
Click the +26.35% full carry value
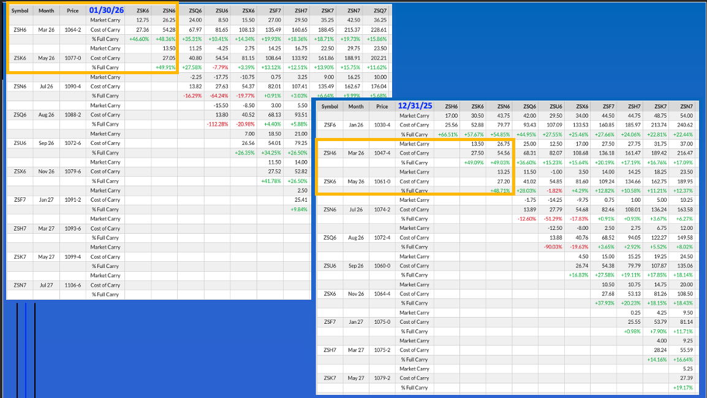pos(245,153)
